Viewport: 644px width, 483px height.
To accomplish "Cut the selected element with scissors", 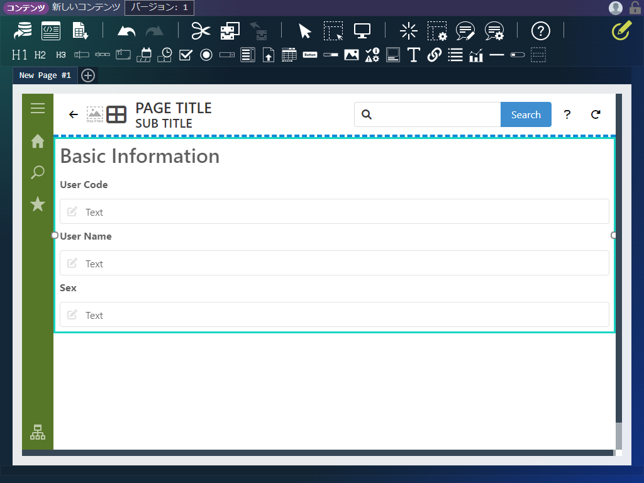I will click(x=201, y=31).
